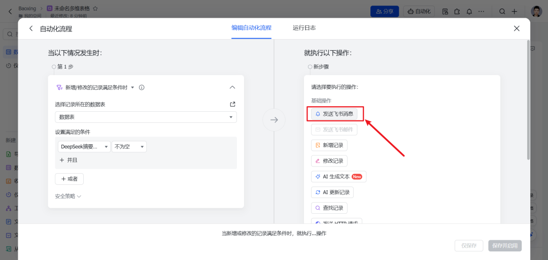
Task: Open the DeepSeek摘要 field dropdown
Action: [84, 147]
